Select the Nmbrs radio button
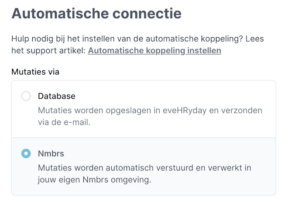The width and height of the screenshot is (288, 205). [26, 153]
